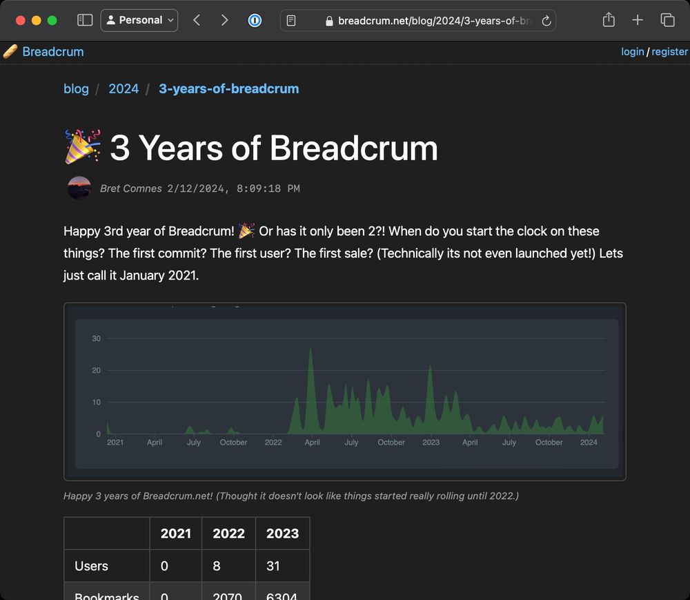The width and height of the screenshot is (690, 600).
Task: Toggle the Safari sidebar button
Action: coord(84,20)
